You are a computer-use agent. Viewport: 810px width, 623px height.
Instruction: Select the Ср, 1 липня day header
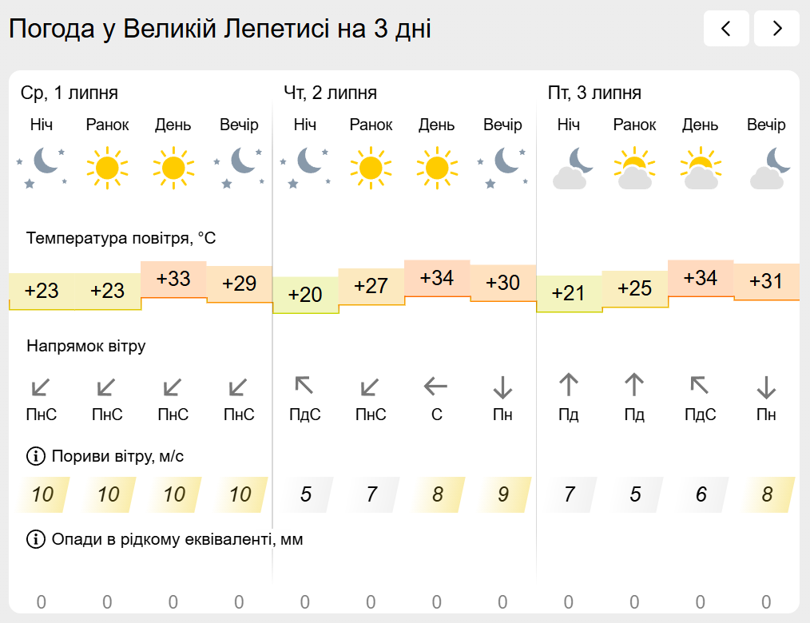69,93
